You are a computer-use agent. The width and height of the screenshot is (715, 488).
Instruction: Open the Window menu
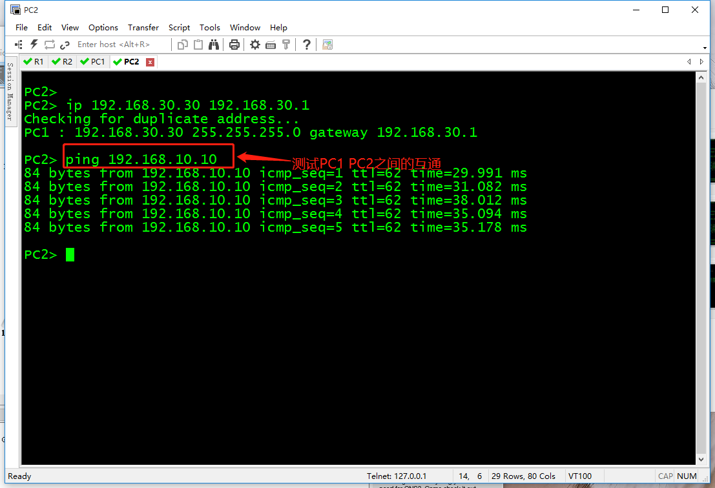245,27
